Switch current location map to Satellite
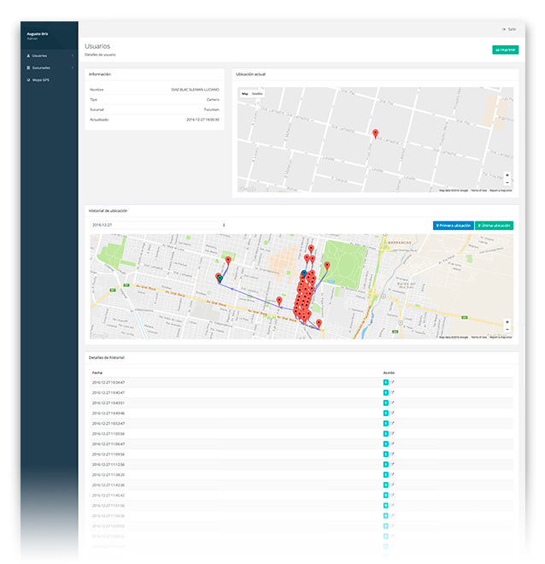 [257, 93]
